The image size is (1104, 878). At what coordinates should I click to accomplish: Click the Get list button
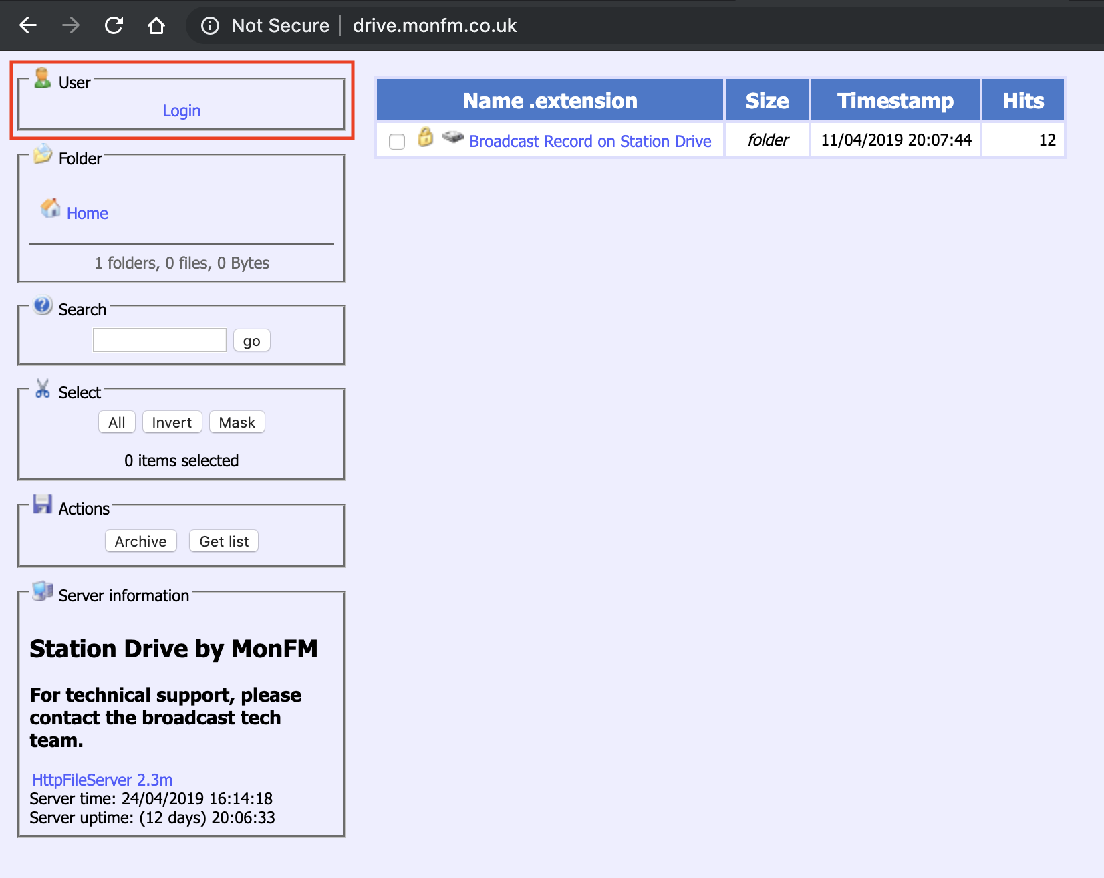pyautogui.click(x=224, y=541)
